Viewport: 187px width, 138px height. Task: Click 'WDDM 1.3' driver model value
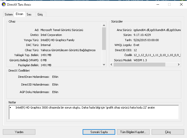140,60
